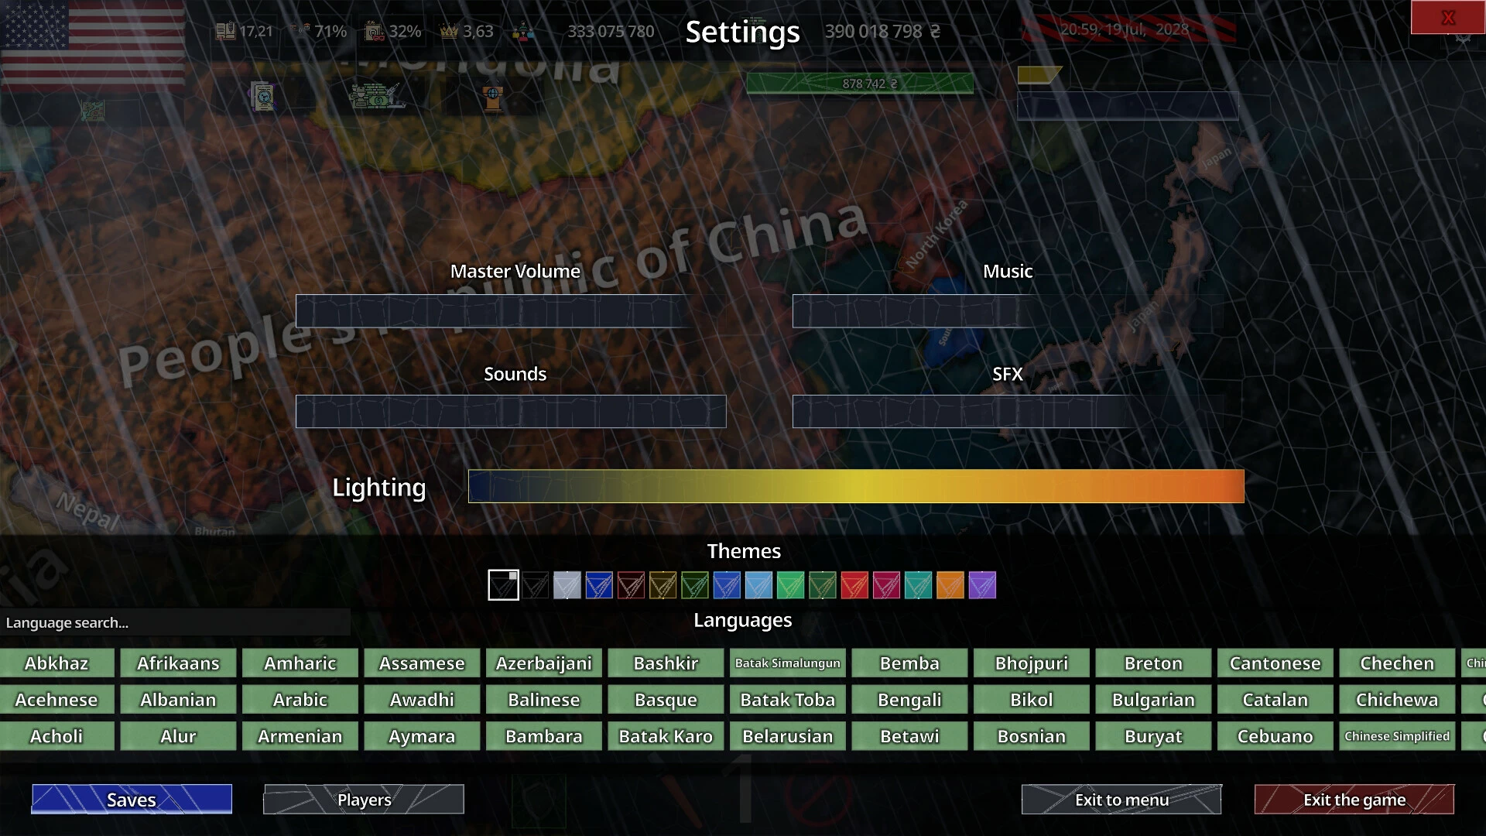The width and height of the screenshot is (1486, 836).
Task: Pick the light grey theme swatch
Action: pyautogui.click(x=567, y=585)
